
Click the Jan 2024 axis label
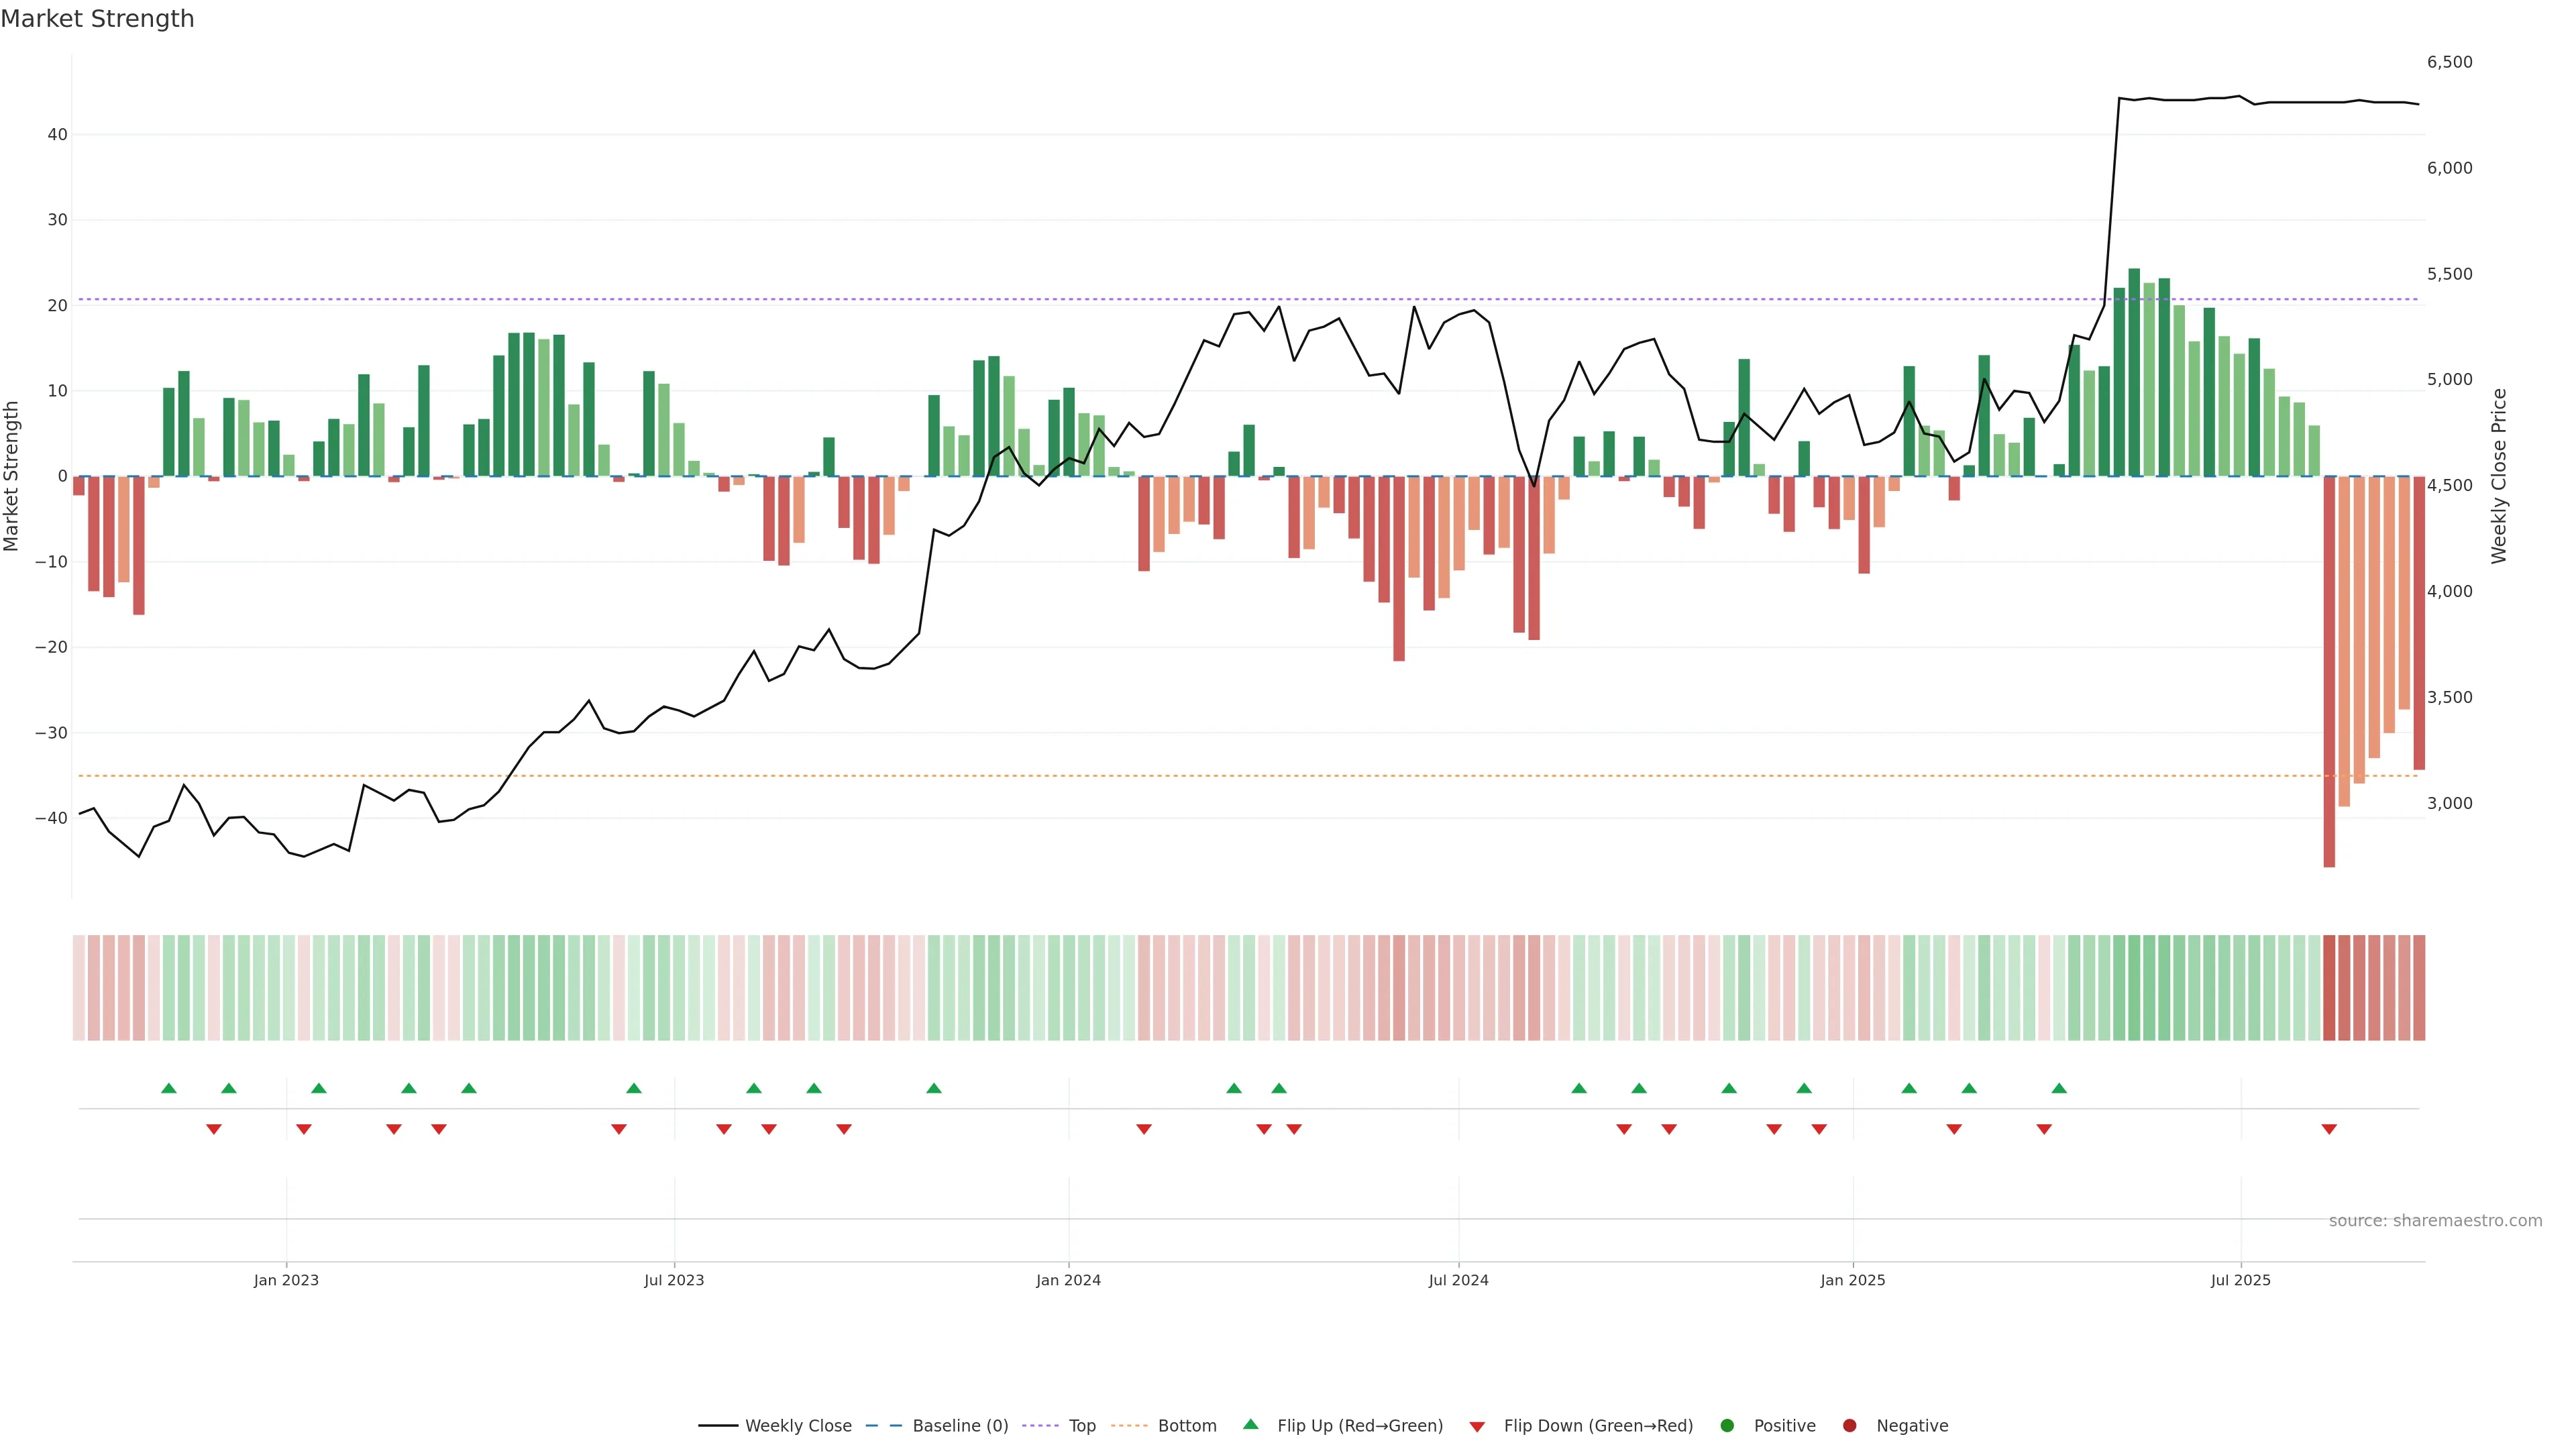(x=1068, y=1280)
